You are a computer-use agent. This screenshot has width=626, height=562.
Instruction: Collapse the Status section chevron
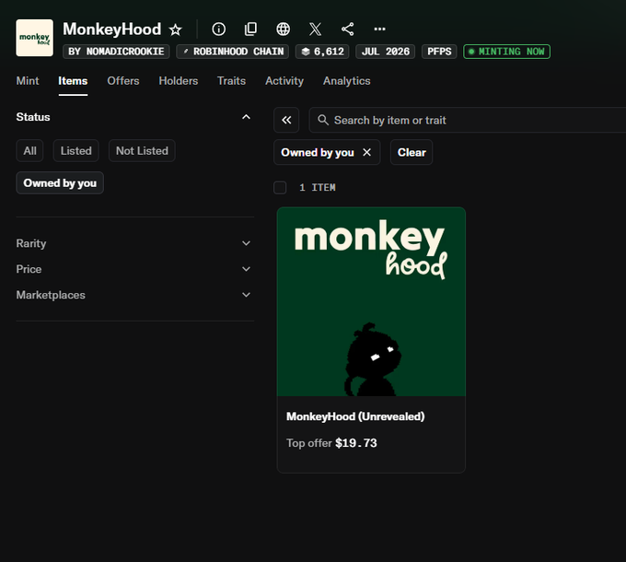pyautogui.click(x=247, y=117)
